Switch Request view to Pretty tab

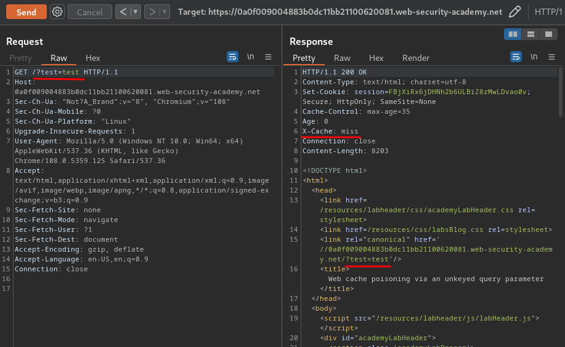pyautogui.click(x=20, y=58)
